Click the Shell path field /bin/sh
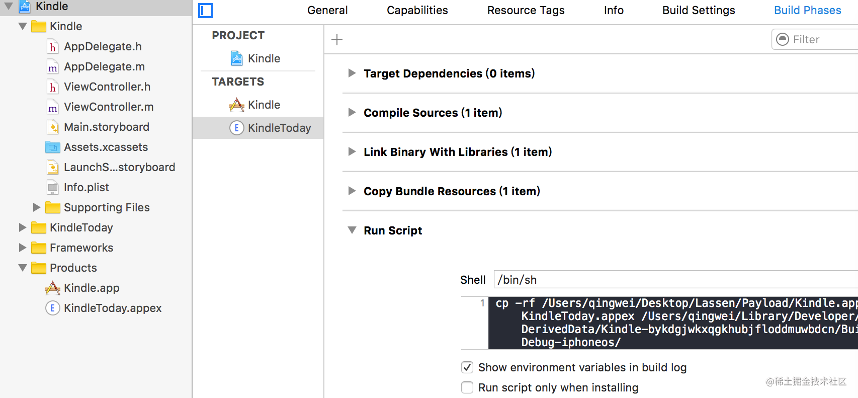Screen dimensions: 858x398 click(x=676, y=280)
